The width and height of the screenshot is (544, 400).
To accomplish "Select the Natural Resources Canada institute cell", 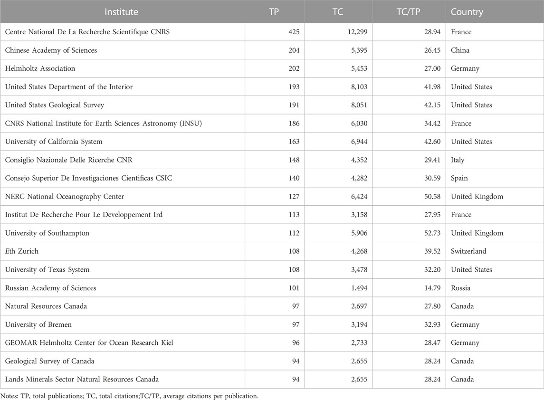I will [x=46, y=306].
